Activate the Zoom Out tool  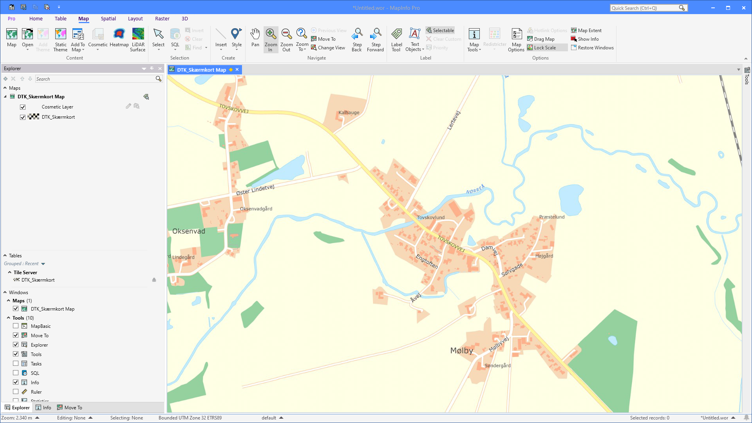286,38
